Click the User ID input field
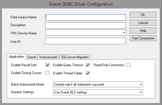The width and height of the screenshot is (162, 105). (x=85, y=41)
